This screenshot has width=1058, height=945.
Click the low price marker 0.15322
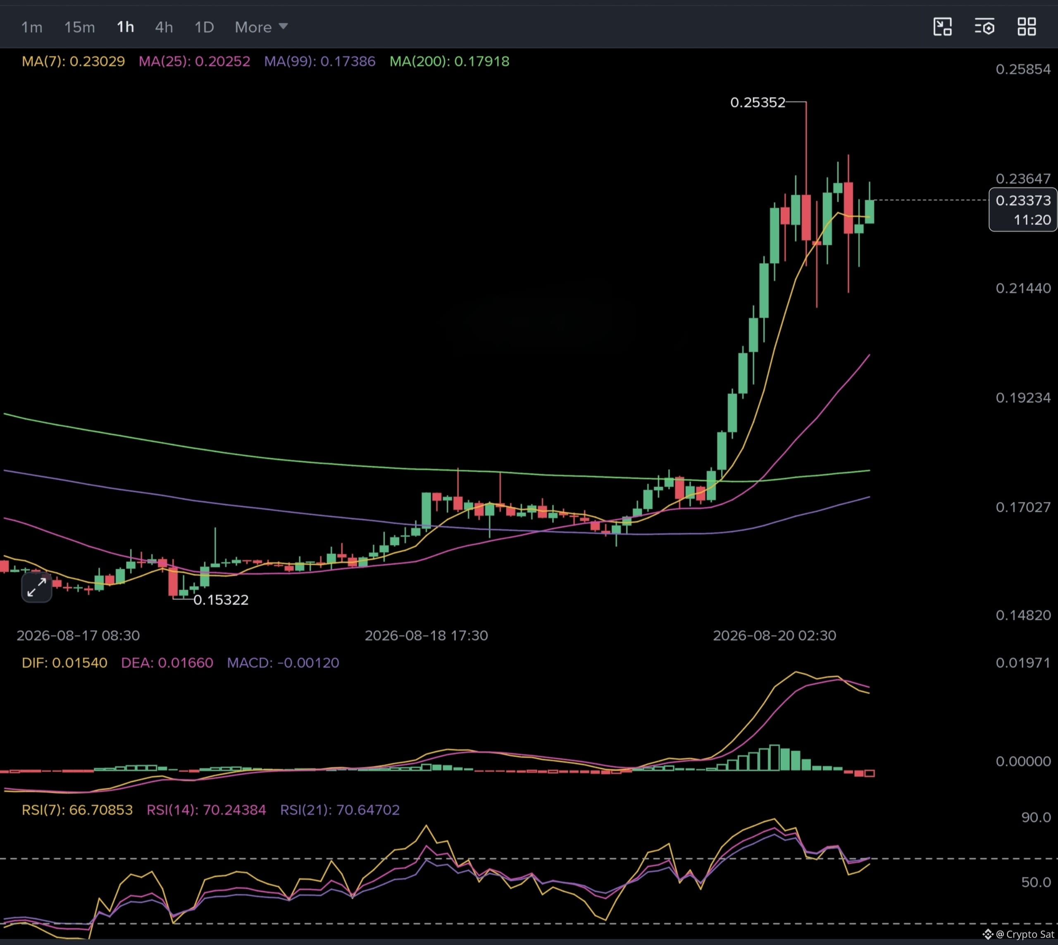221,600
